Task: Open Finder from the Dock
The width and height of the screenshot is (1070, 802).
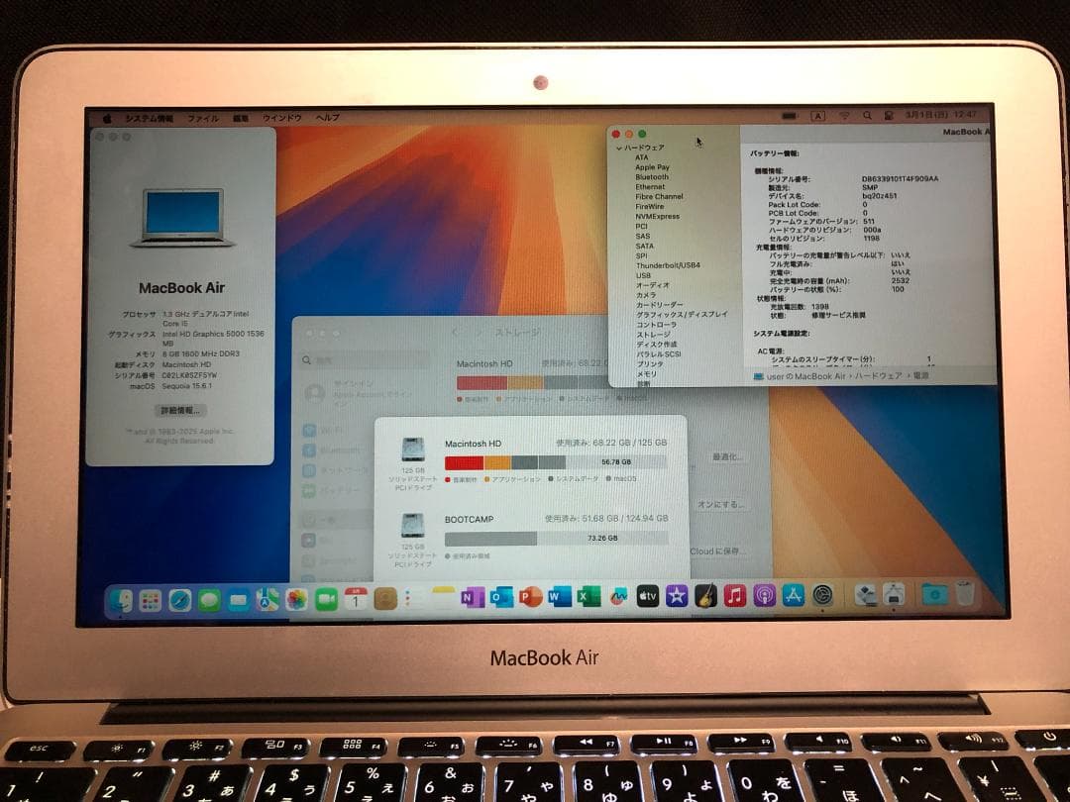Action: 121,599
